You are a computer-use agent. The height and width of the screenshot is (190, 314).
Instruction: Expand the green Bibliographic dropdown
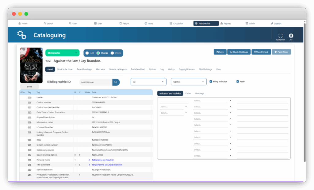click(x=62, y=53)
